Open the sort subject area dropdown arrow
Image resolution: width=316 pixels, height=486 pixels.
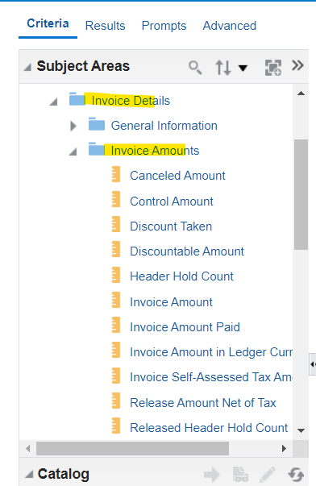pos(243,68)
